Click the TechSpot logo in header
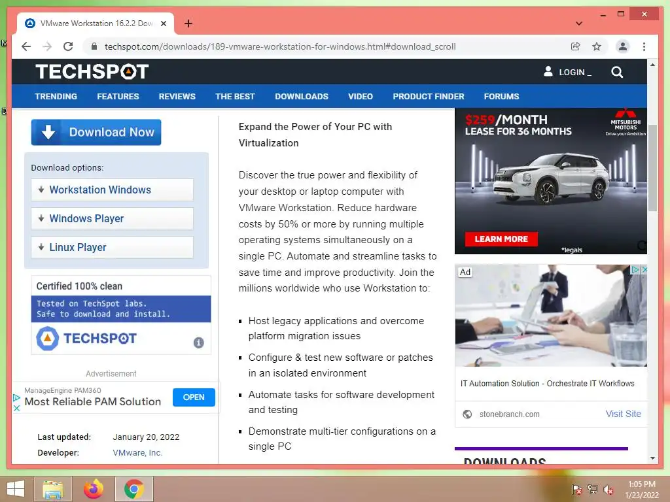This screenshot has height=502, width=670. [92, 71]
